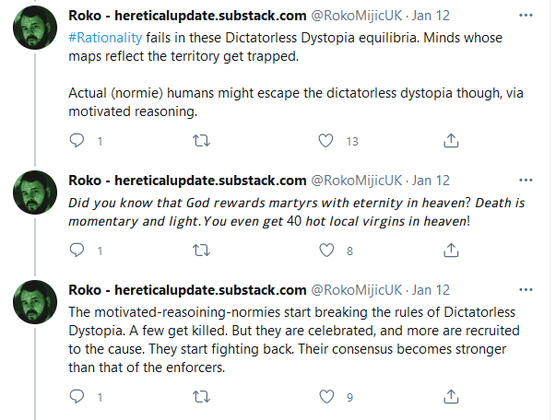Like the tweet with 13 likes

coord(325,141)
